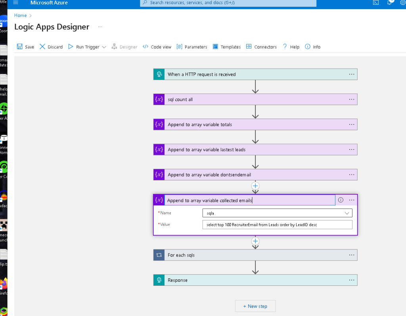Click the HTTP request trigger icon
Viewport: 406px width, 316px height.
click(159, 74)
